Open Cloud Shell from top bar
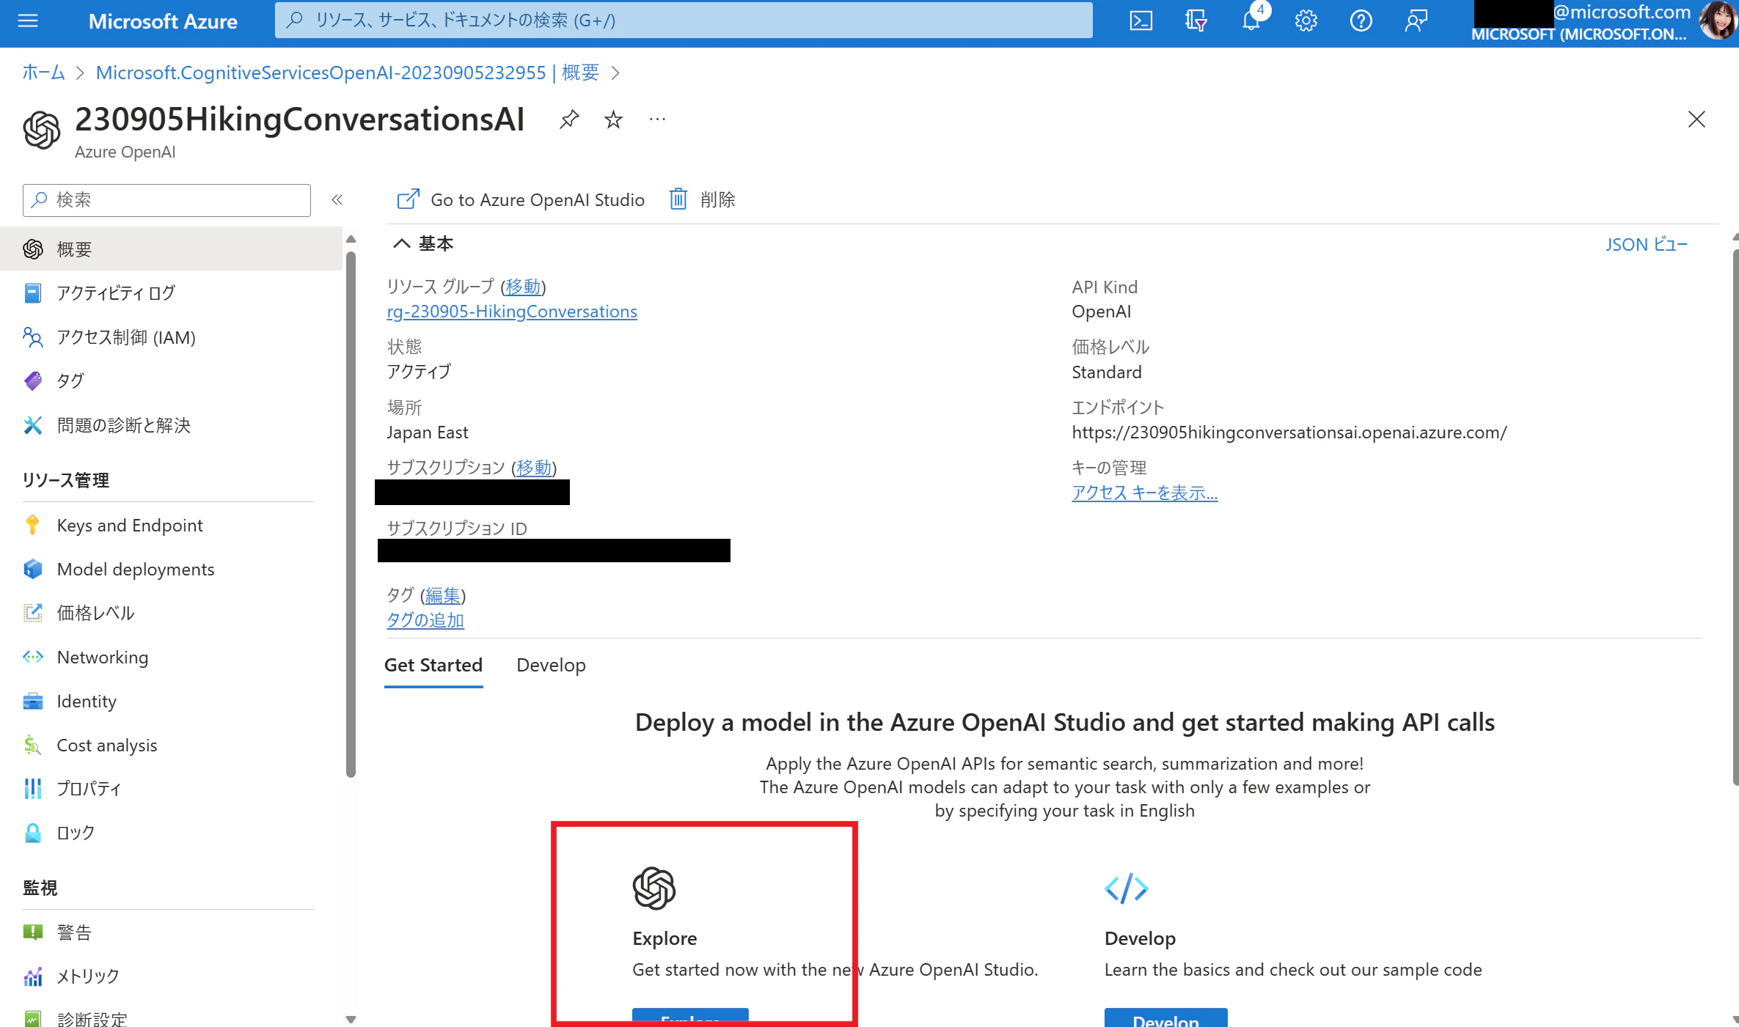Image resolution: width=1739 pixels, height=1027 pixels. click(1141, 21)
